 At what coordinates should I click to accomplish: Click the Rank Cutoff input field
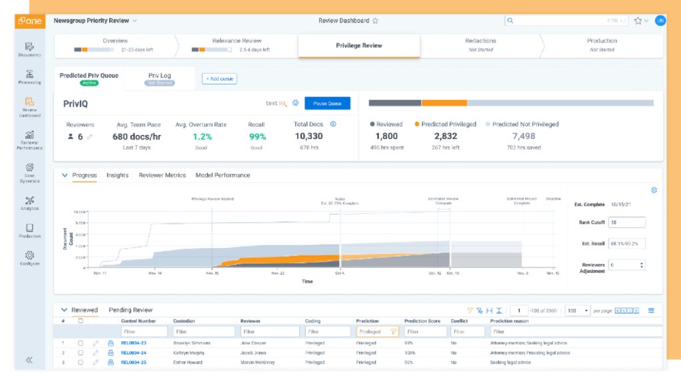pyautogui.click(x=626, y=222)
